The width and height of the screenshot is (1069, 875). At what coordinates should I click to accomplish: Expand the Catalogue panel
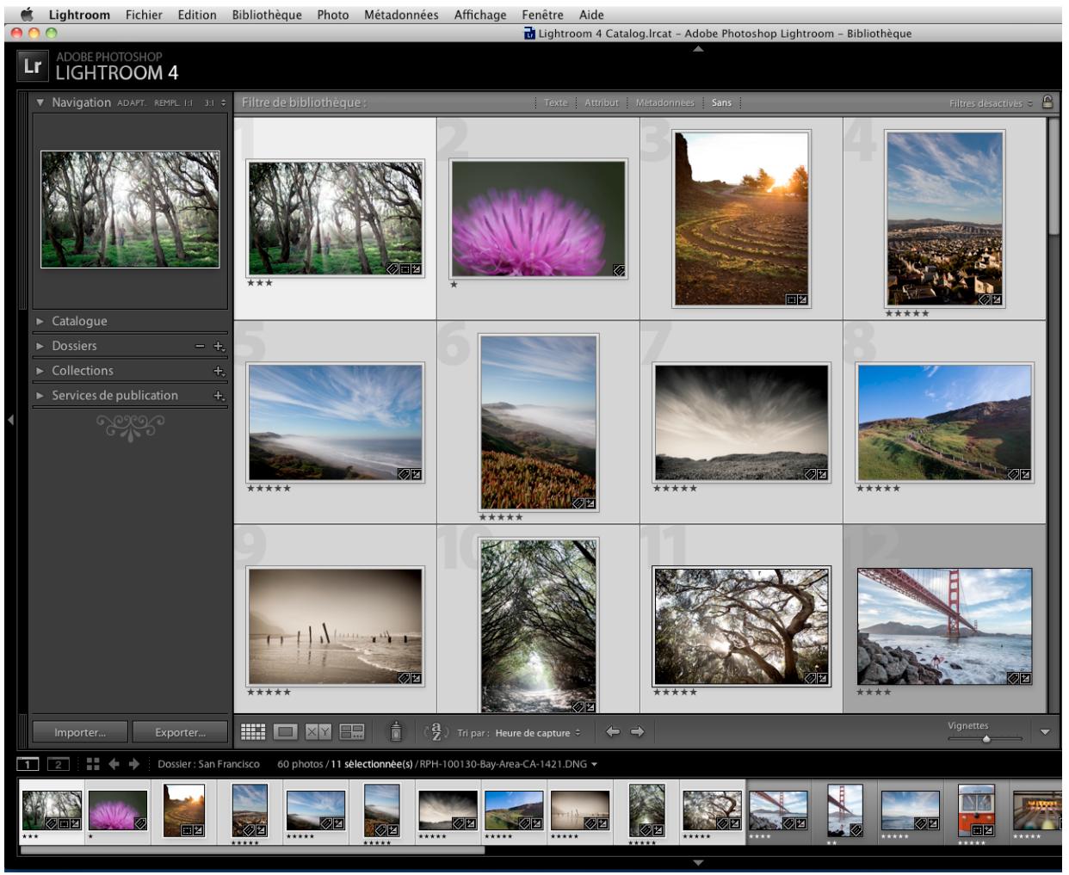point(40,321)
